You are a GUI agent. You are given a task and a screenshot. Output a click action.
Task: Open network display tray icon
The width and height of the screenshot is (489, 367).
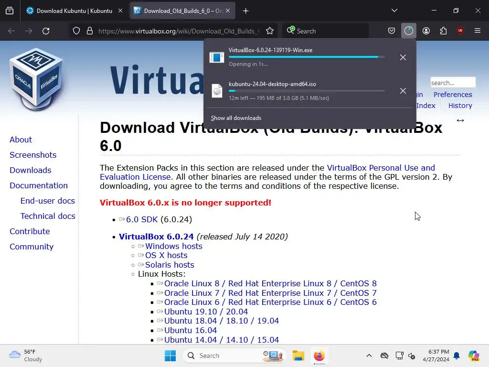(399, 356)
